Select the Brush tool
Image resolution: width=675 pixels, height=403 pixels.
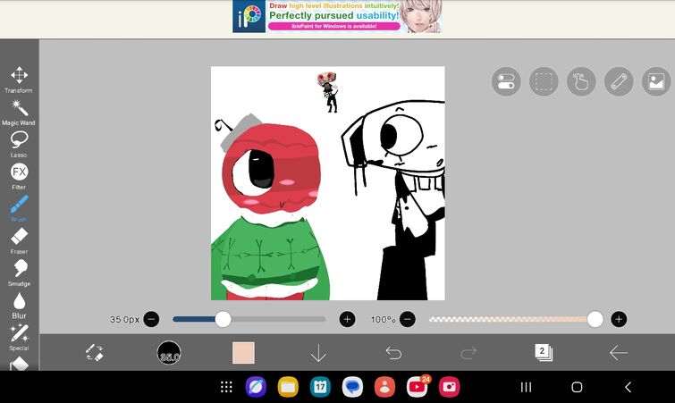coord(19,208)
